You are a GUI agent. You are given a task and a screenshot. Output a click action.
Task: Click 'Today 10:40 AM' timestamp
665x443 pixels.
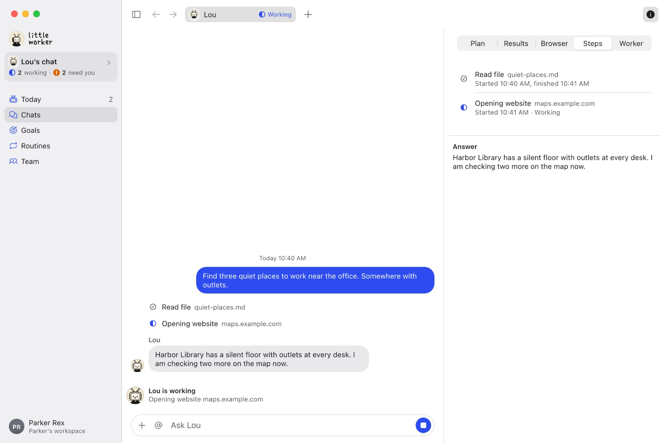[x=283, y=258]
